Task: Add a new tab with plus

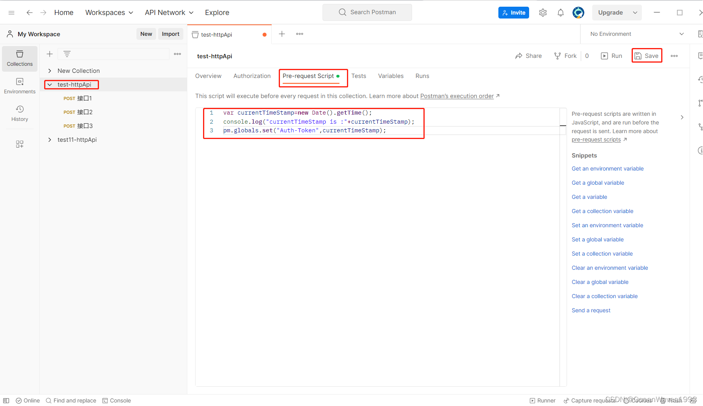Action: tap(282, 34)
